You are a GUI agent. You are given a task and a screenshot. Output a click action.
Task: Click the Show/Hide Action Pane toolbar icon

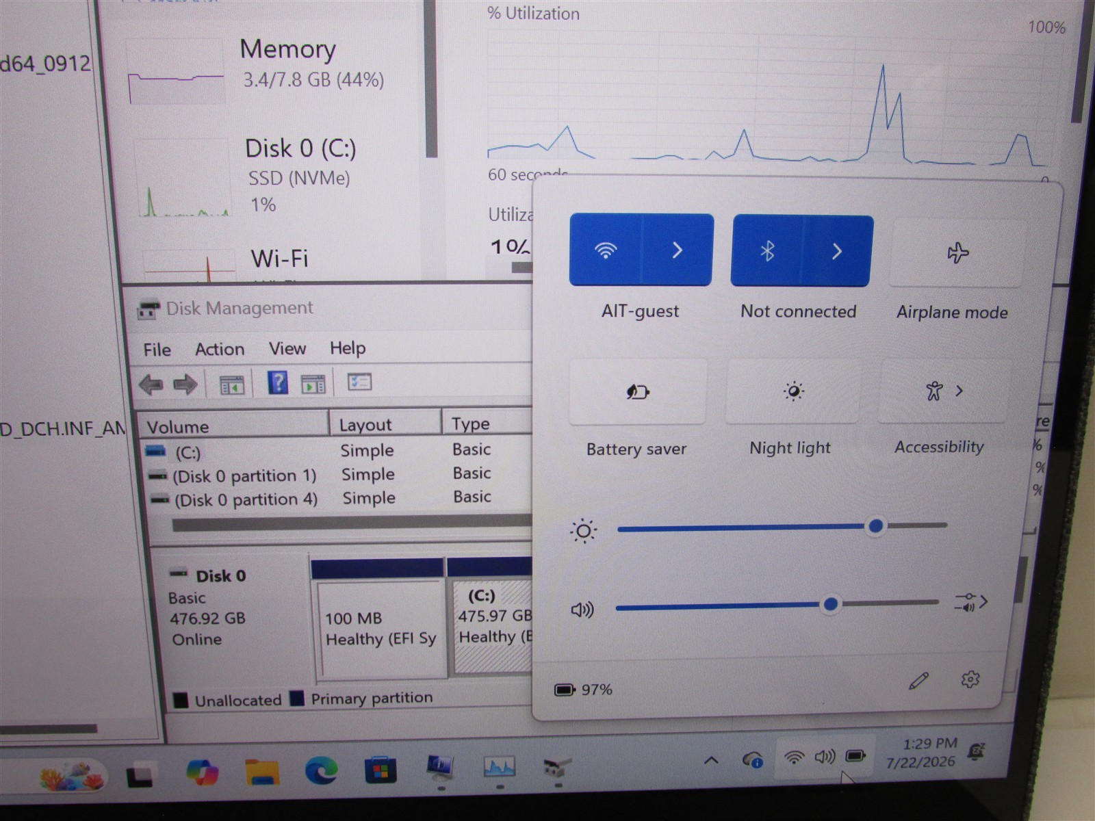coord(313,383)
